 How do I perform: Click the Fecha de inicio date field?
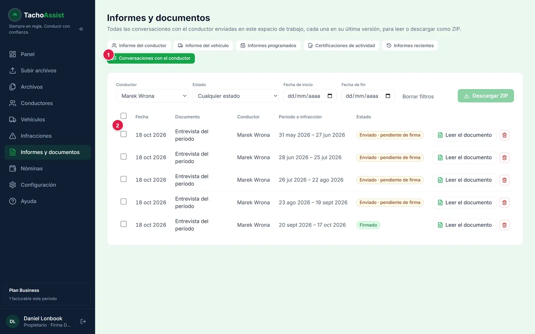[310, 96]
